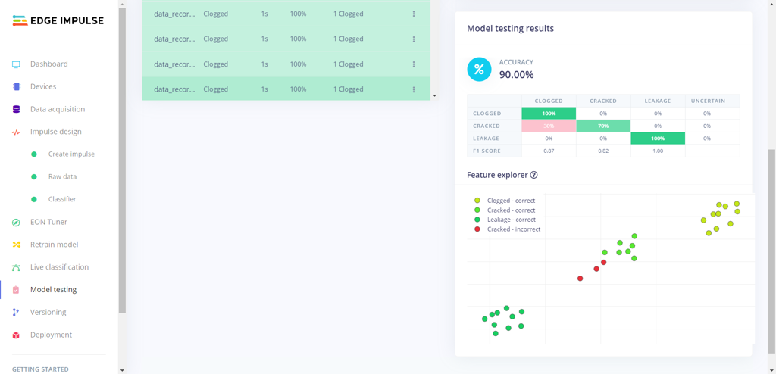Click the Devices chip icon
776x374 pixels.
(16, 87)
